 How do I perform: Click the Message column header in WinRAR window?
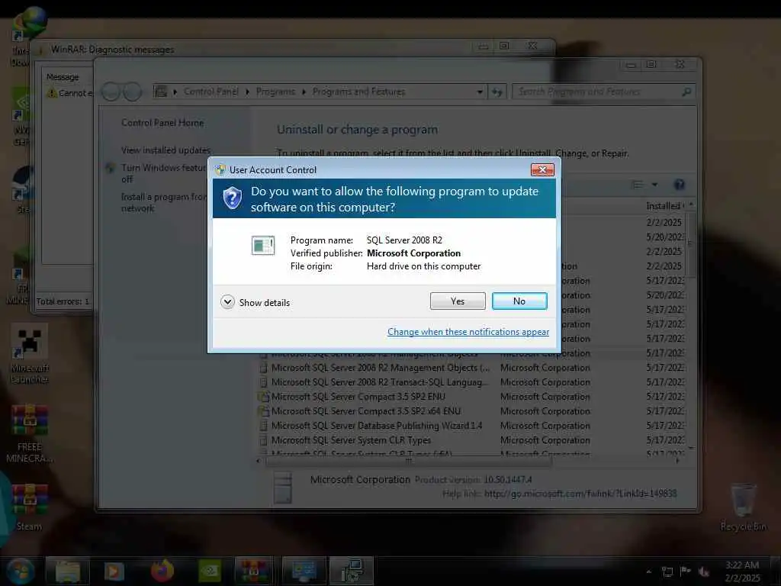[x=63, y=77]
